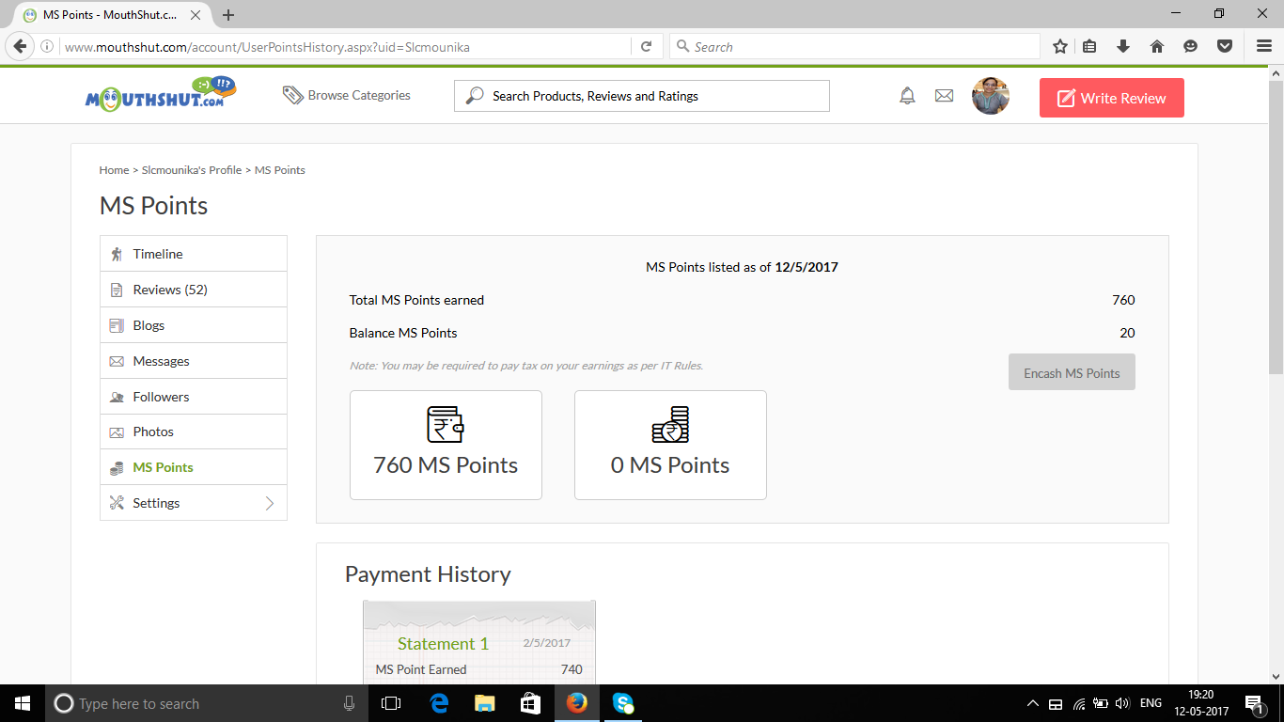Expand Settings with the chevron arrow
The width and height of the screenshot is (1284, 722).
270,503
